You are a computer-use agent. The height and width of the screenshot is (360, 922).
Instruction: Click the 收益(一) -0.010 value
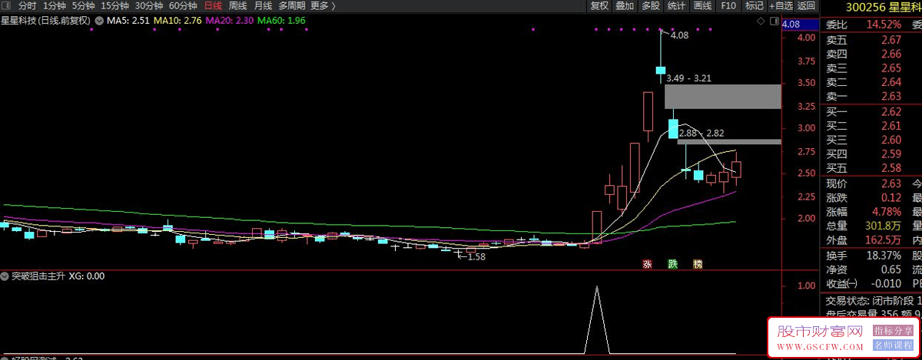click(x=886, y=284)
